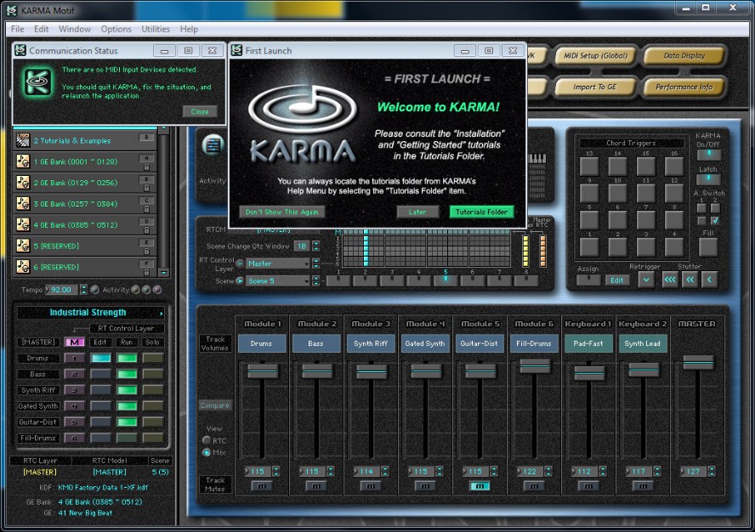Viewport: 755px width, 532px height.
Task: Click the Retrigger down-arrow button
Action: [645, 279]
